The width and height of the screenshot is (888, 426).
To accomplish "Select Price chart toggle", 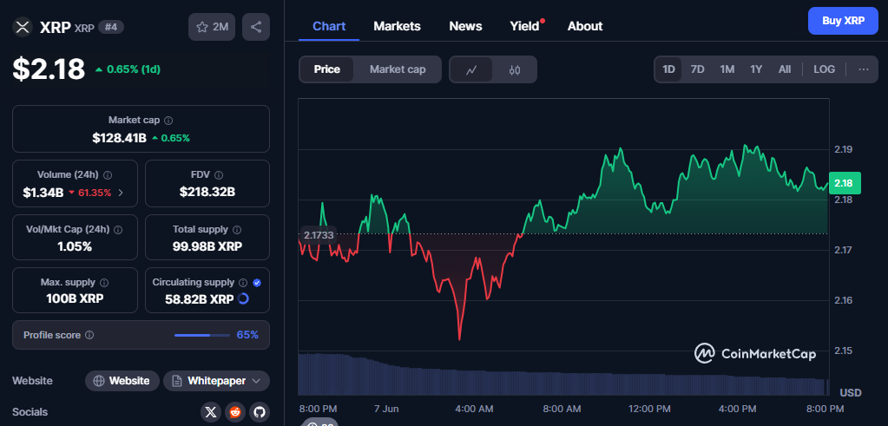I will coord(326,69).
